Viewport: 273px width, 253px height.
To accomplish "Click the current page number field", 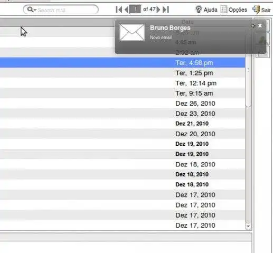I will (x=135, y=9).
